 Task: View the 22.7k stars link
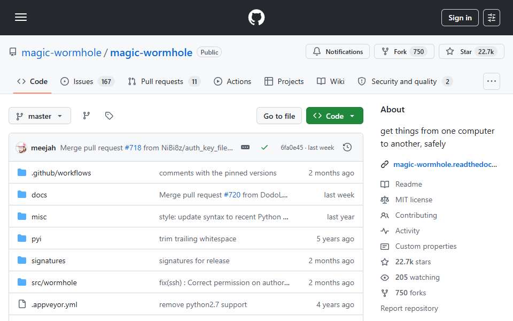413,262
